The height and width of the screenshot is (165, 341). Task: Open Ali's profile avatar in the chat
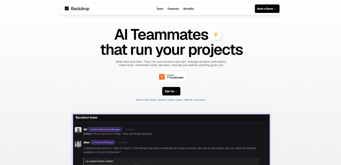tap(78, 130)
